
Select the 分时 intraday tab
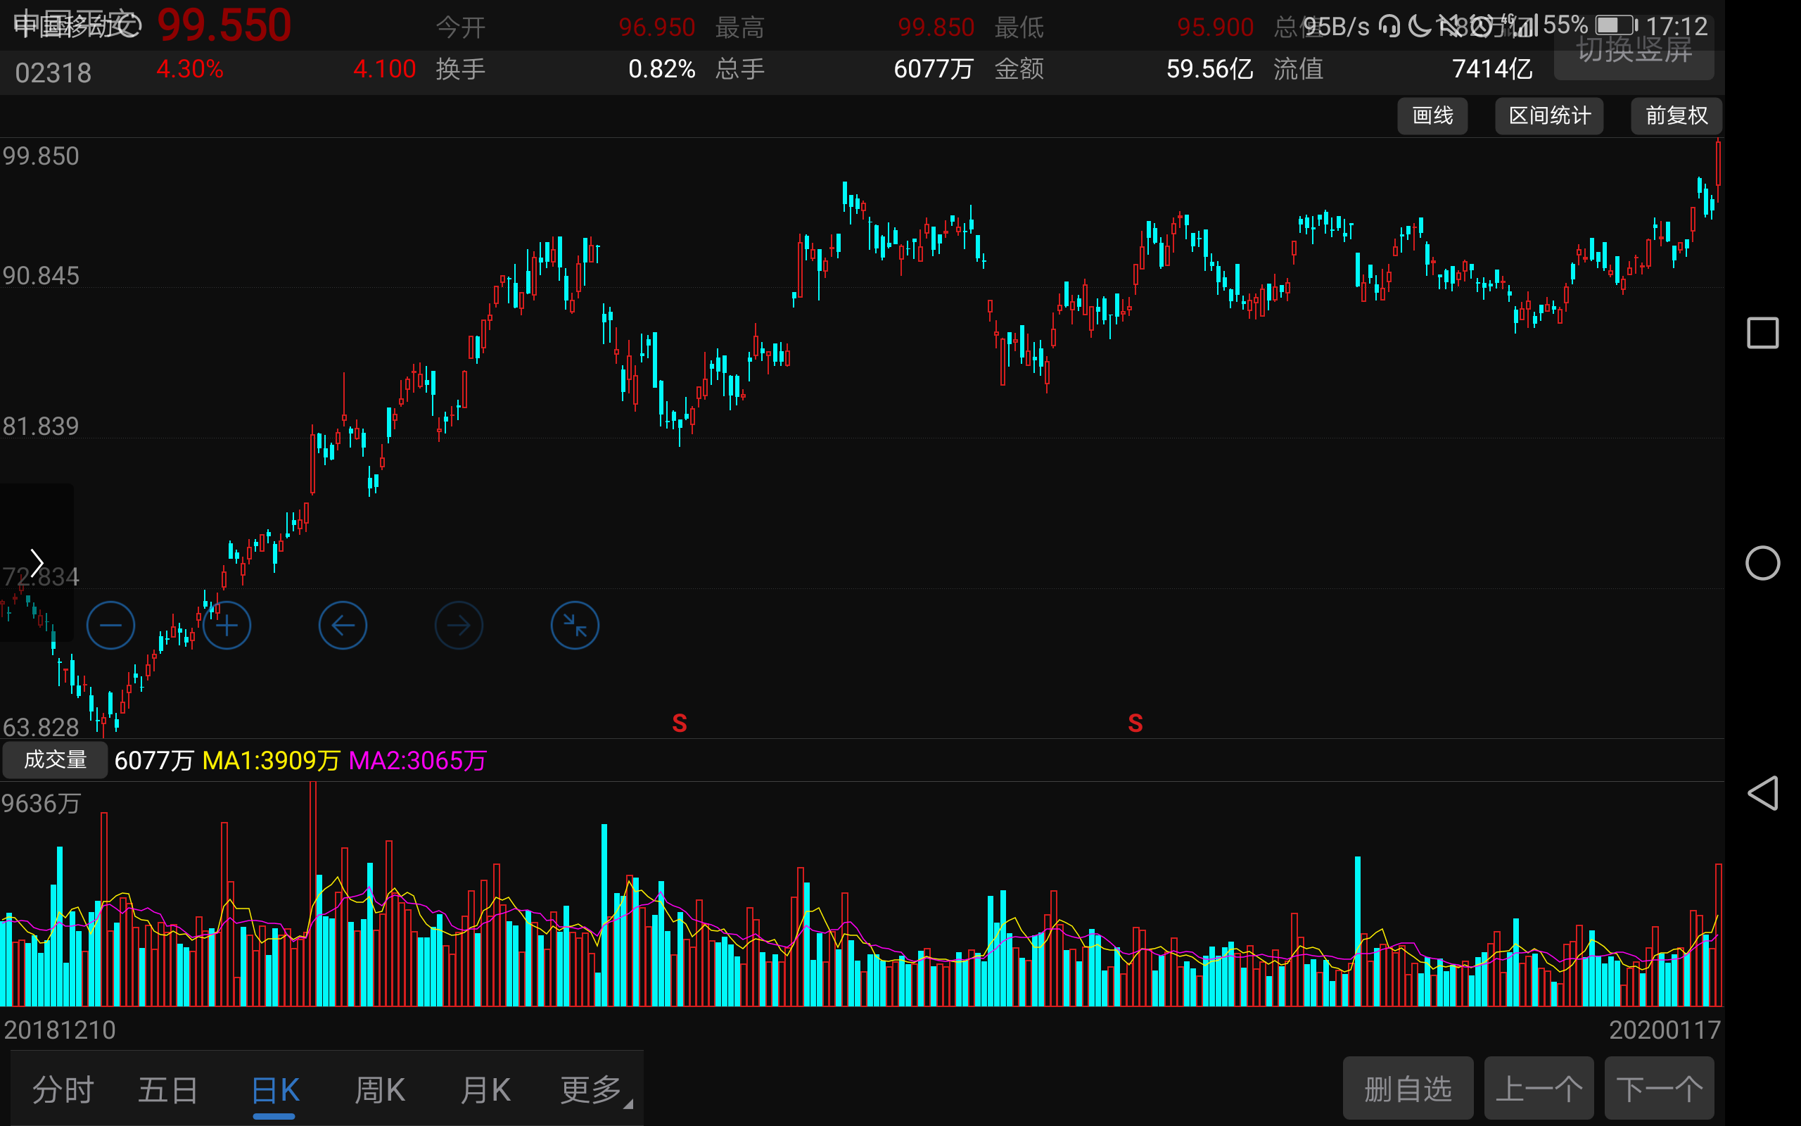point(63,1089)
